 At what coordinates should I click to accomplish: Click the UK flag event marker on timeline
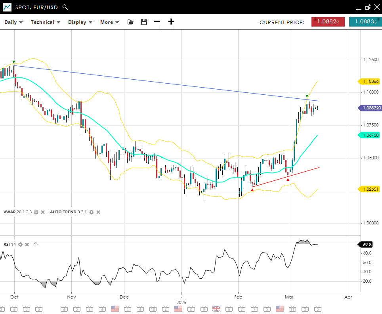click(x=216, y=308)
